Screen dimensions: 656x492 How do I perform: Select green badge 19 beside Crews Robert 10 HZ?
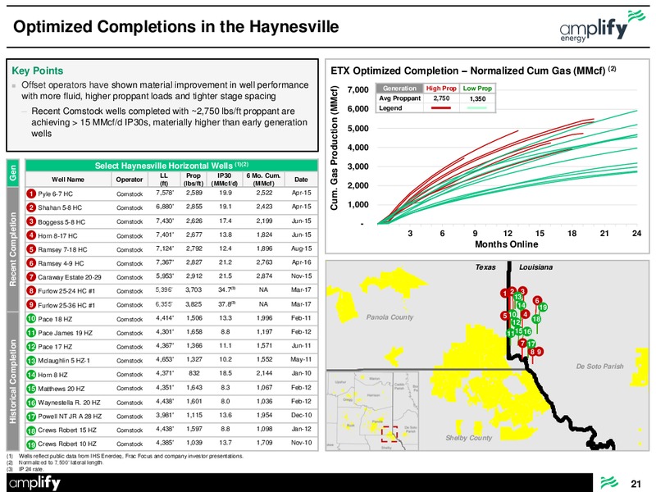(x=31, y=444)
